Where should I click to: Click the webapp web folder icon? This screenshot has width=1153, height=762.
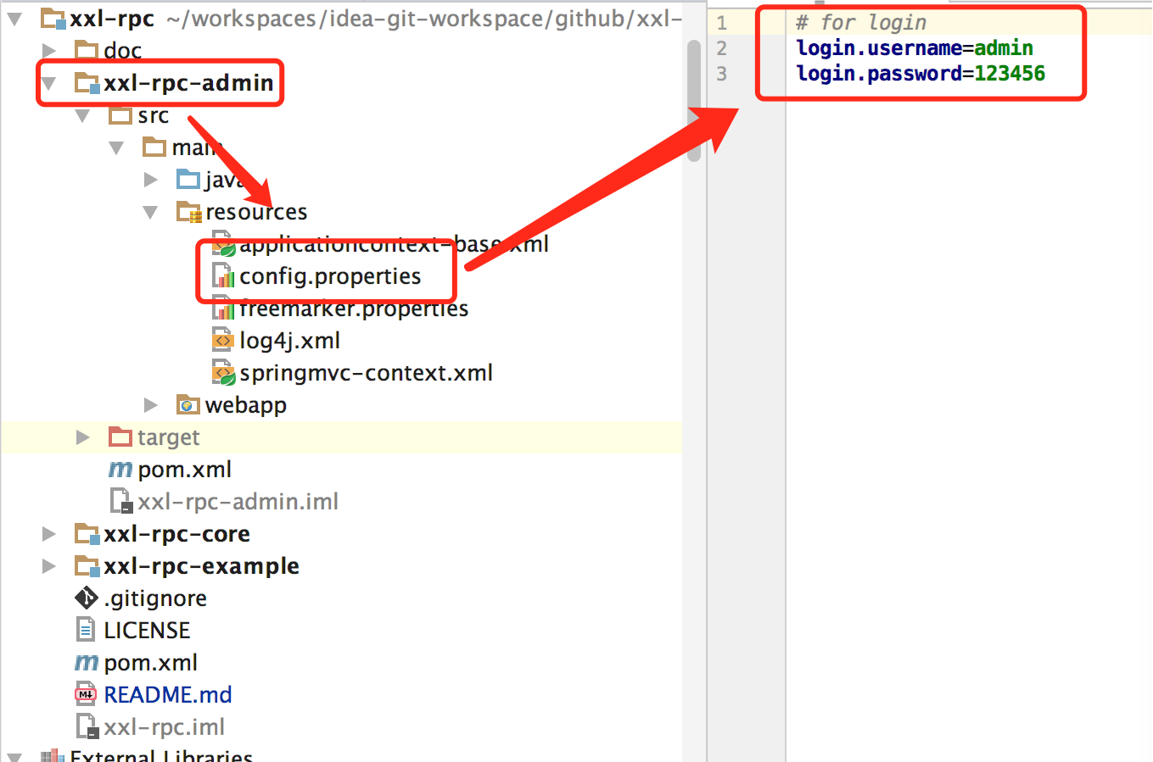click(188, 405)
